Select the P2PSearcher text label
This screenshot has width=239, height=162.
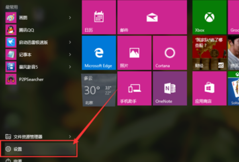point(31,79)
